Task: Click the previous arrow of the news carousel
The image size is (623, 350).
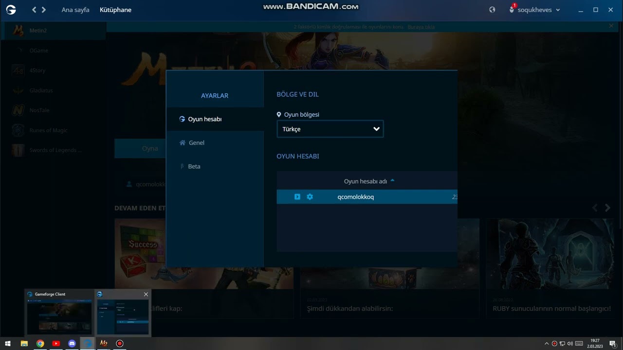Action: tap(595, 208)
